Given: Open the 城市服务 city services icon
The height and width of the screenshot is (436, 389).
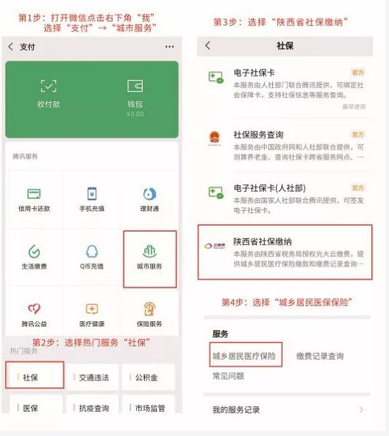Looking at the screenshot, I should (x=149, y=252).
